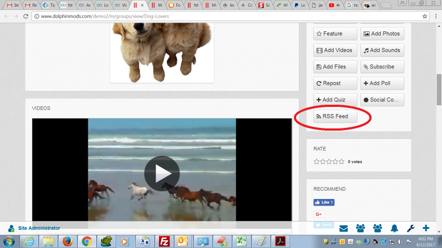Open the bell notifications icon
Image resolution: width=442 pixels, height=248 pixels.
394,228
